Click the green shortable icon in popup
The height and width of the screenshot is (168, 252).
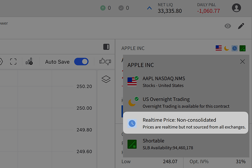[132, 144]
